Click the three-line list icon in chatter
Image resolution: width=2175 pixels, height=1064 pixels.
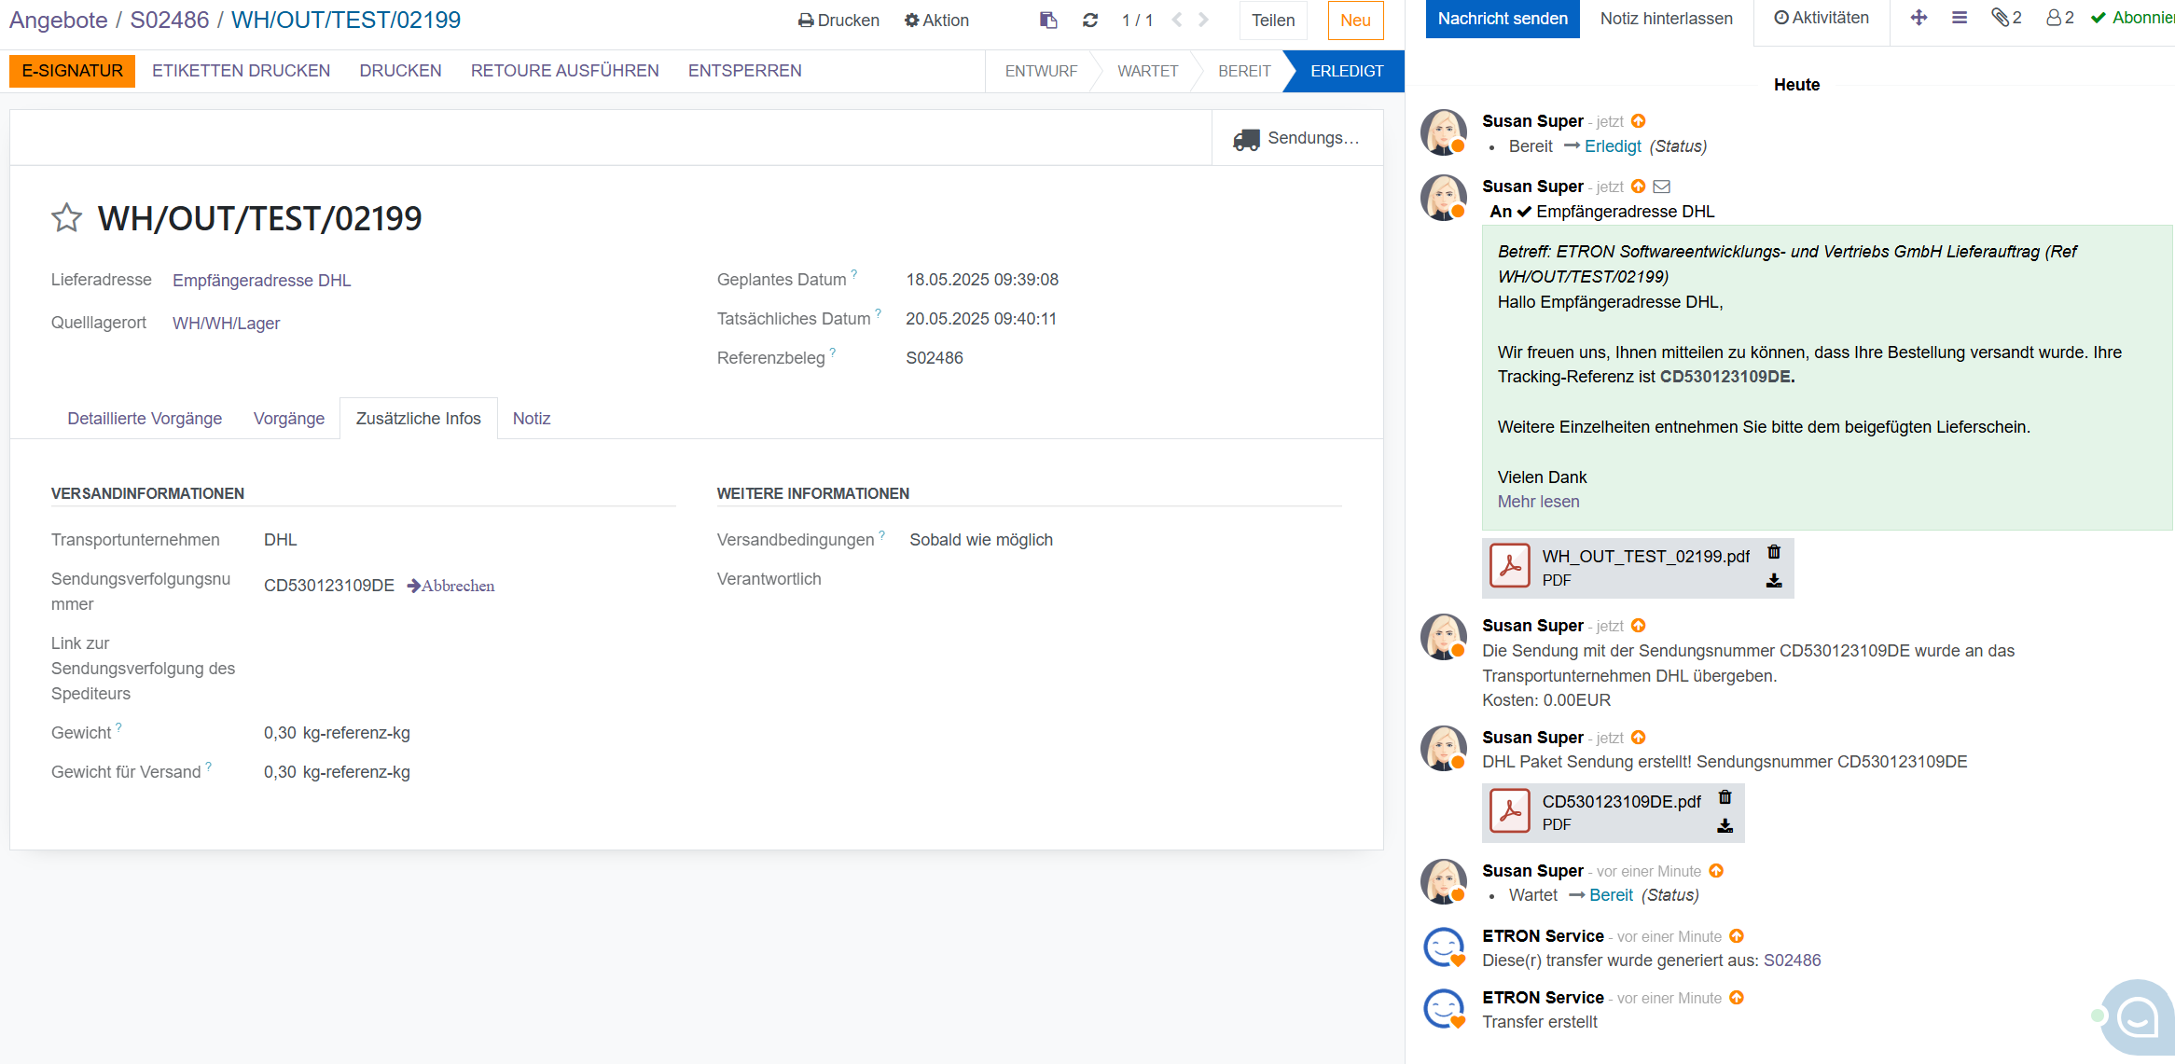tap(1960, 18)
